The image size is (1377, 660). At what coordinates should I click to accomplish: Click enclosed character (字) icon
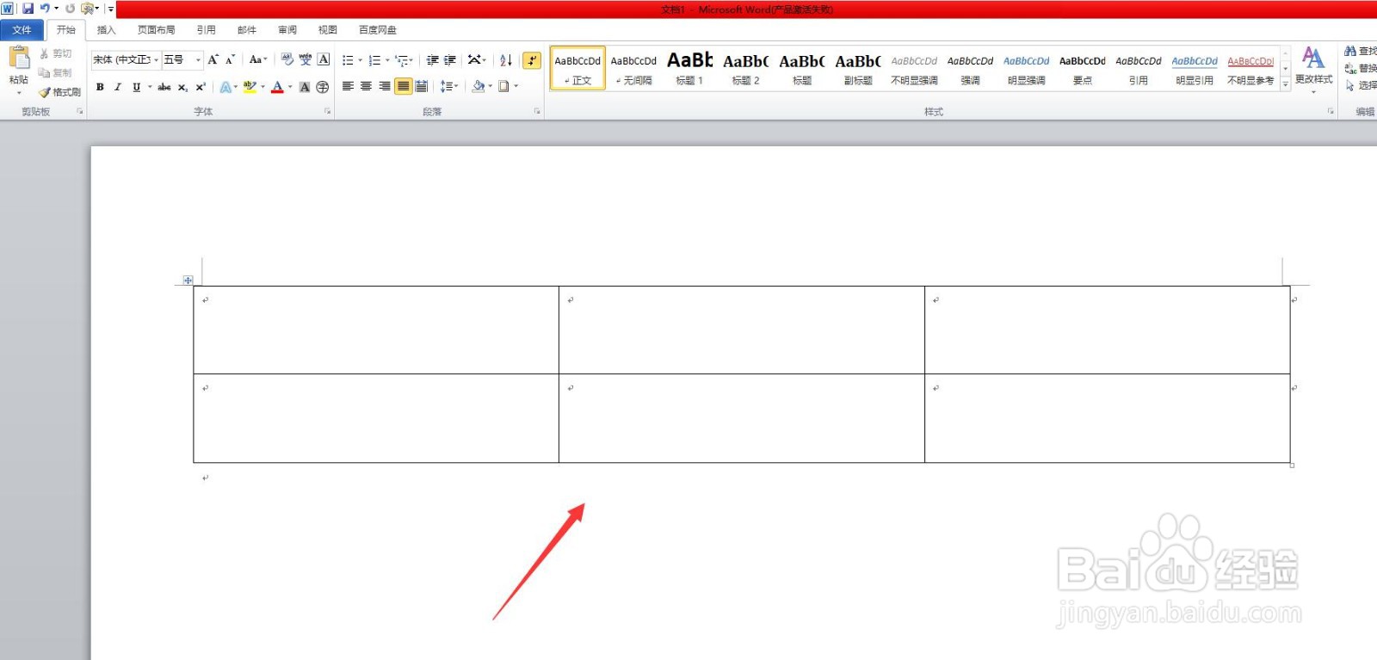323,87
